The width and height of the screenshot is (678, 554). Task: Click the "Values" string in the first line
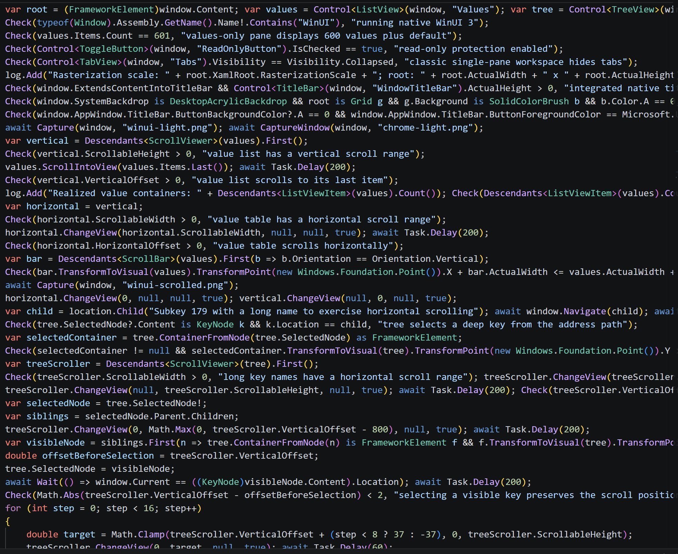(x=473, y=10)
